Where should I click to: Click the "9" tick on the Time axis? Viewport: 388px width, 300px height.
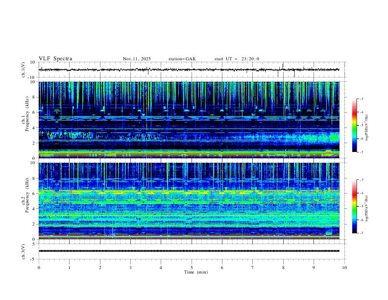click(x=314, y=268)
